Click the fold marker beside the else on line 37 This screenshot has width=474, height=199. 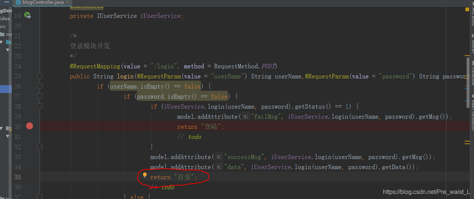pyautogui.click(x=40, y=196)
